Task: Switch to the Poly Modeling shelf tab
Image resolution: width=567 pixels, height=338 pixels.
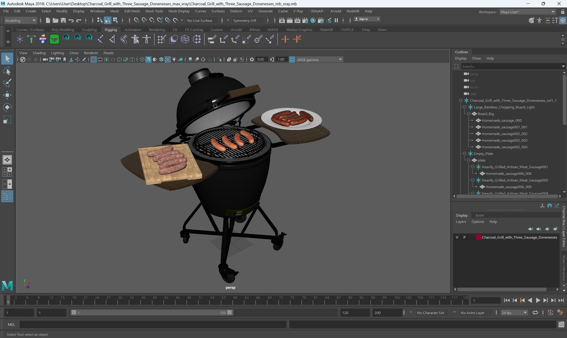Action: point(63,30)
